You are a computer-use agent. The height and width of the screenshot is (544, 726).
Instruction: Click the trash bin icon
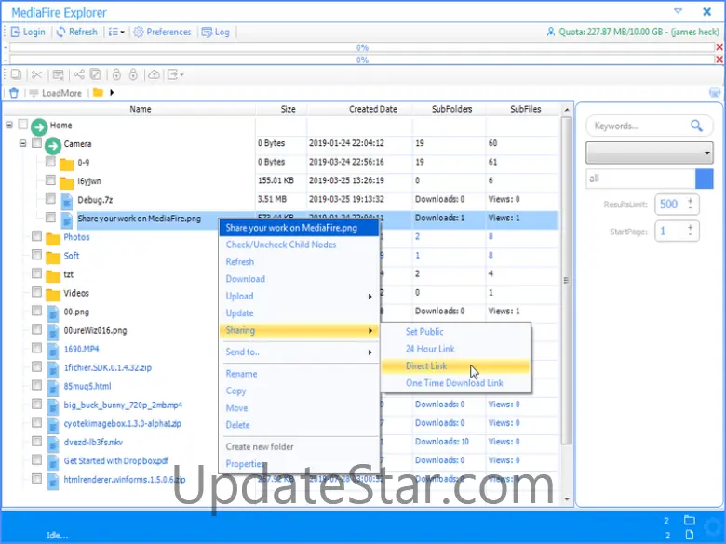[13, 93]
